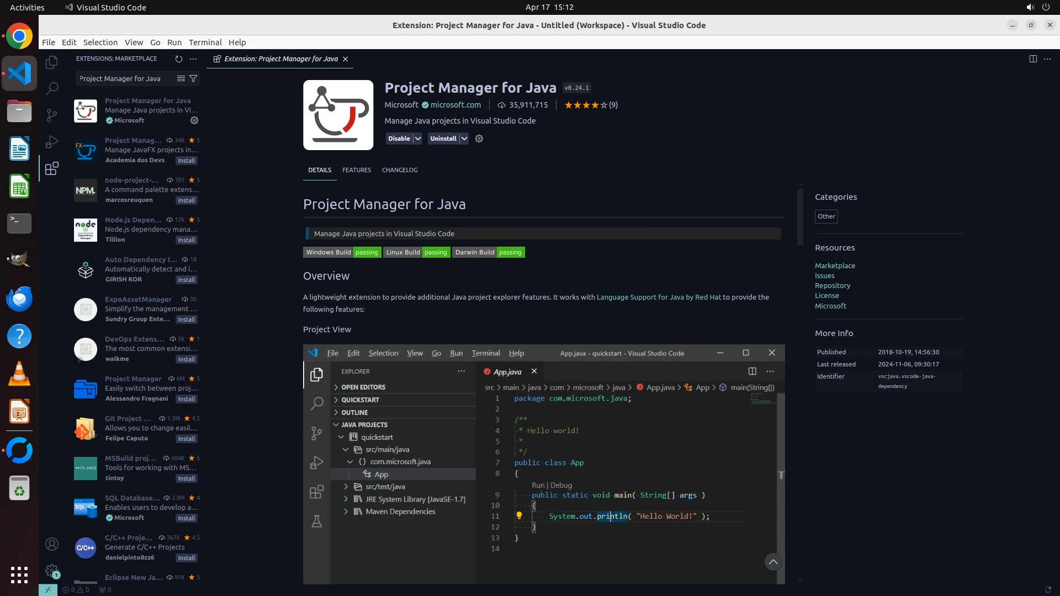Switch to the FEATURES tab
1060x596 pixels.
356,170
